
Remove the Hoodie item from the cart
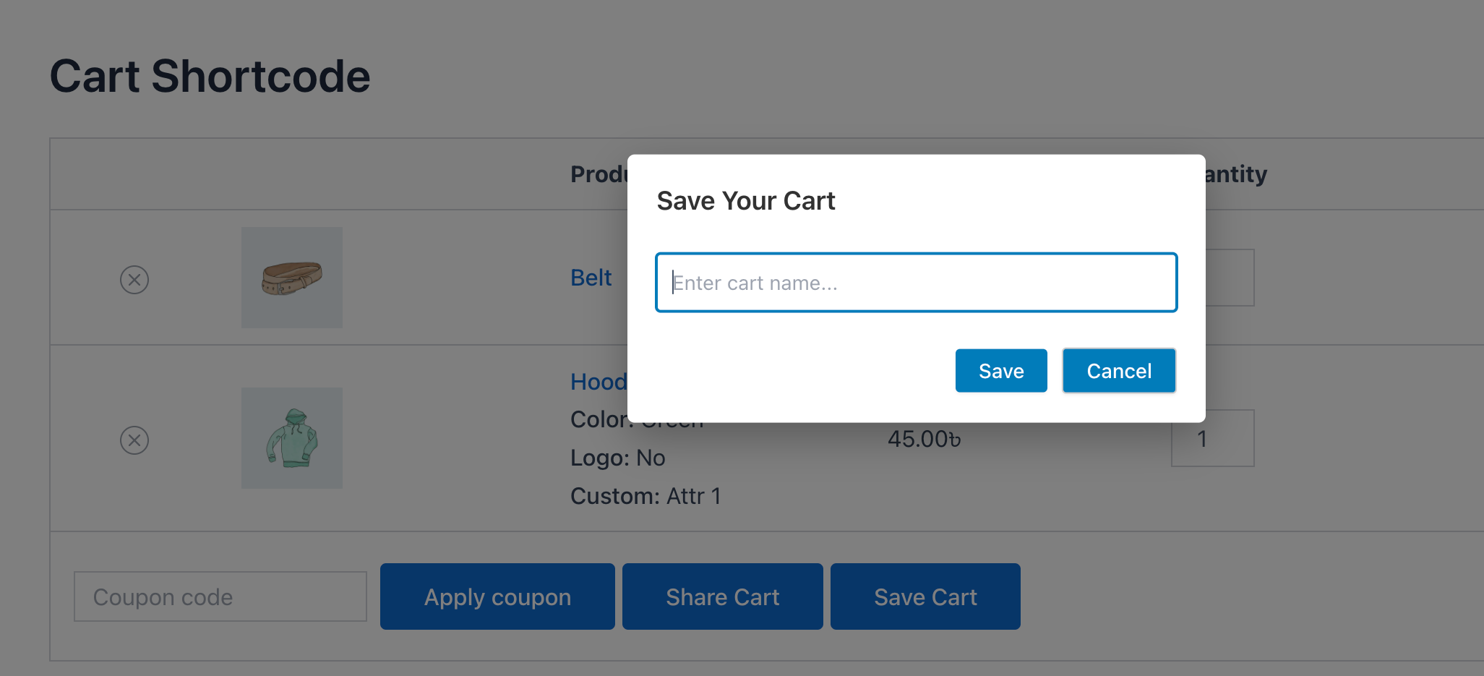click(134, 440)
